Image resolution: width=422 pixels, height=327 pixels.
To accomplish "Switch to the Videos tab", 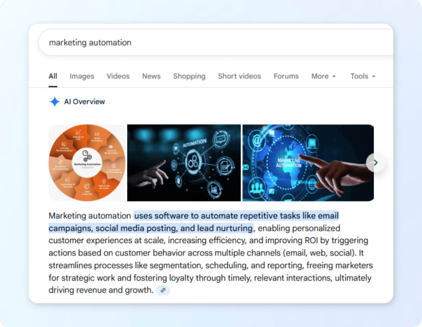I will pos(118,76).
